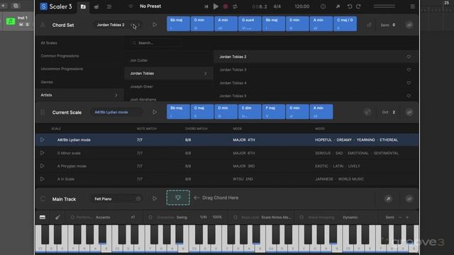Favorite Jordan Tobias 2 heart
Viewport: 454px width, 255px height.
(409, 57)
